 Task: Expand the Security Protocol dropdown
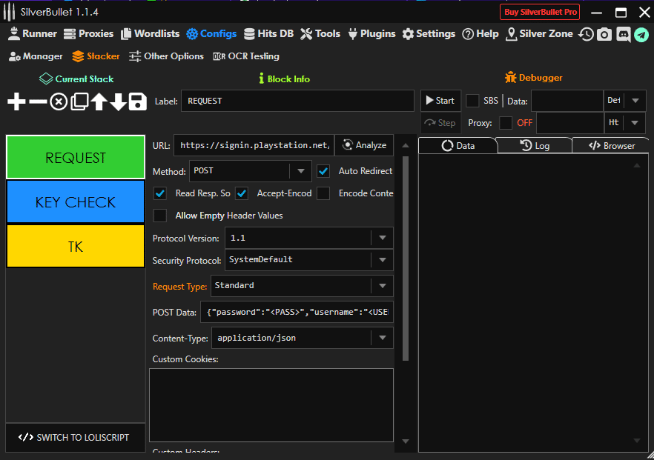click(382, 260)
